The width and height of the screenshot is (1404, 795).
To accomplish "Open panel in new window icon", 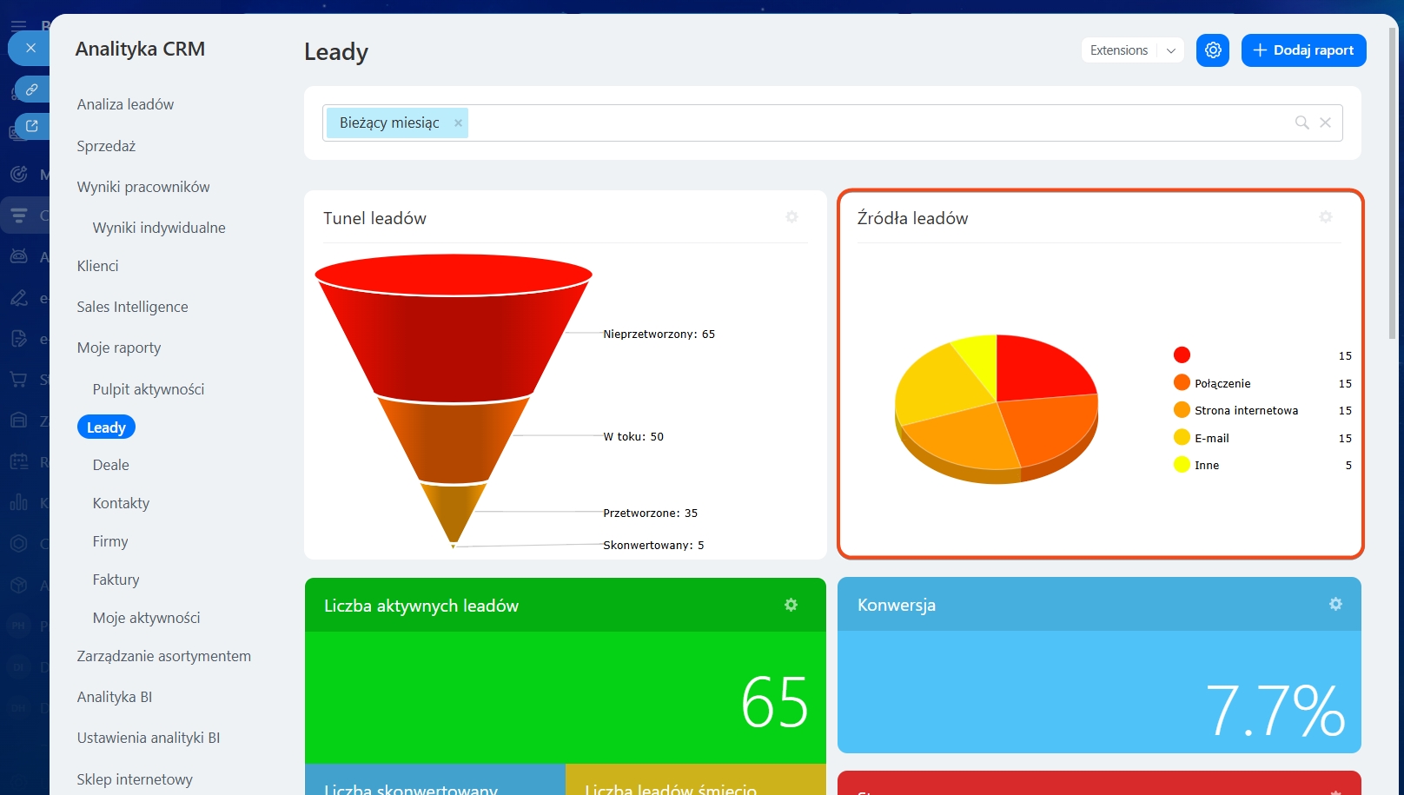I will [x=31, y=126].
